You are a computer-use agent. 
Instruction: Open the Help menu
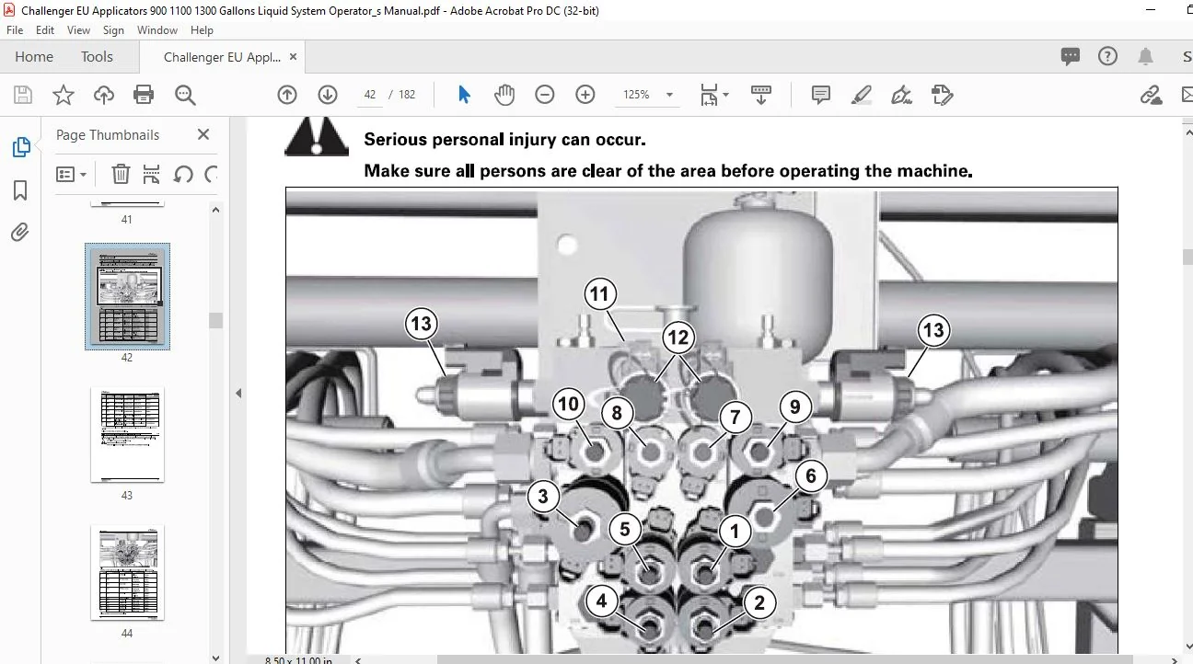point(202,29)
